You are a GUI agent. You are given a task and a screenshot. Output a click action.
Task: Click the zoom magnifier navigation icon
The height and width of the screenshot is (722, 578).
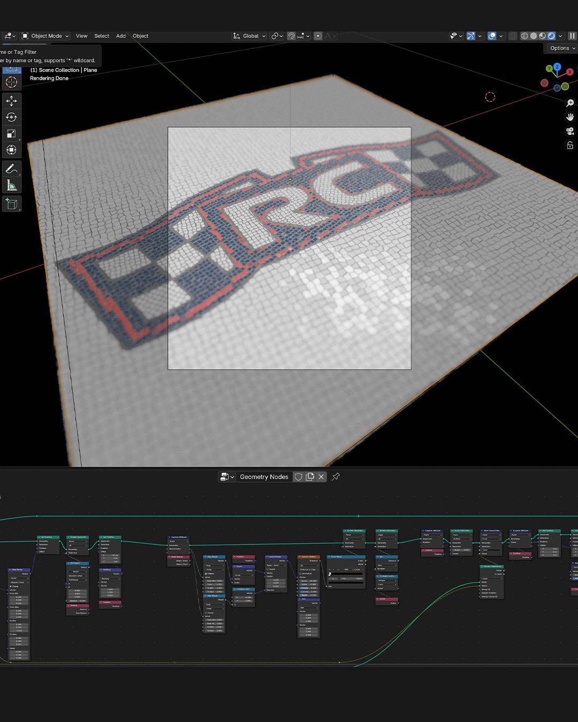coord(570,103)
